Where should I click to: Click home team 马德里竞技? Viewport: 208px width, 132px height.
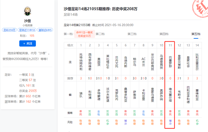click(x=161, y=62)
